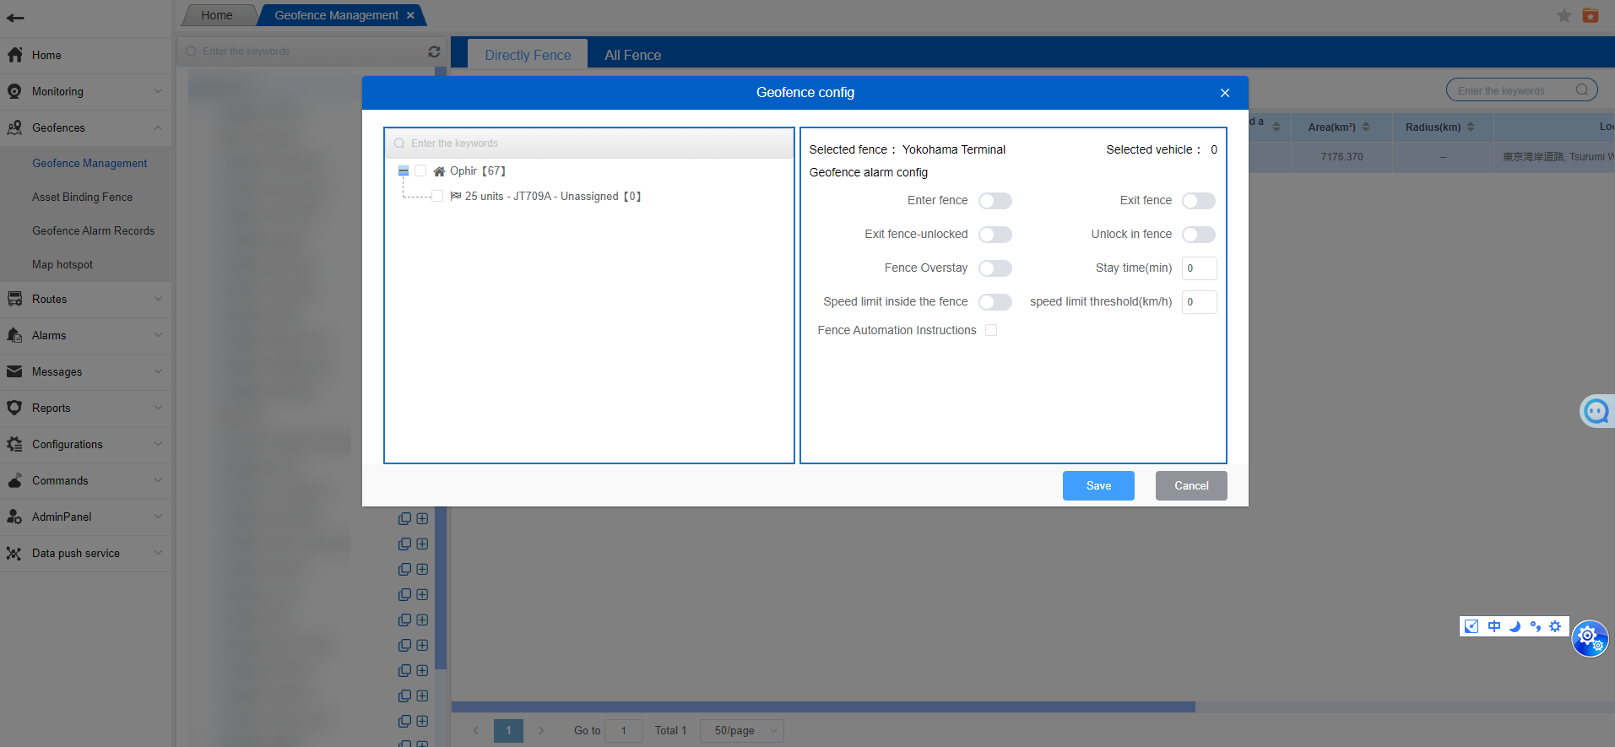Click the Messages envelope icon in sidebar

(x=14, y=371)
